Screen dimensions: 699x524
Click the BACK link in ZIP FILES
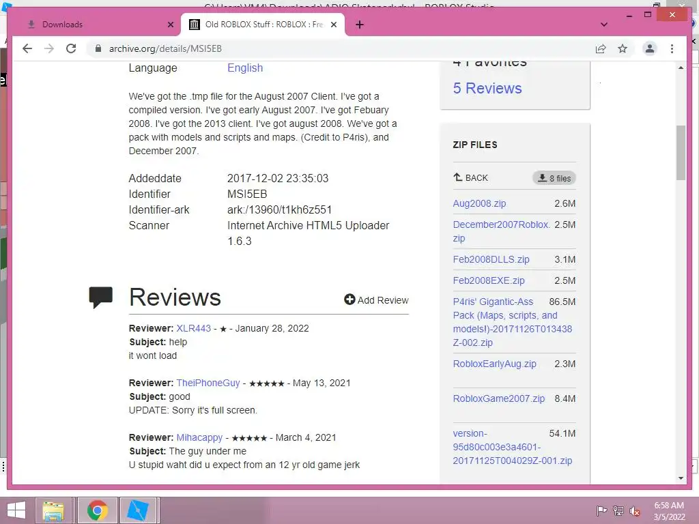pyautogui.click(x=471, y=178)
